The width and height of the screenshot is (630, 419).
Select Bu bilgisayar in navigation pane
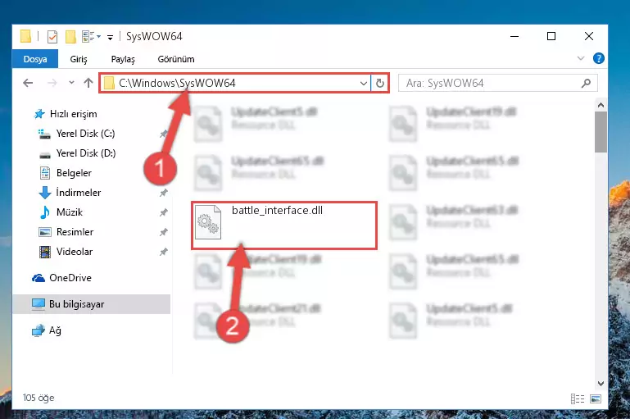click(x=92, y=304)
